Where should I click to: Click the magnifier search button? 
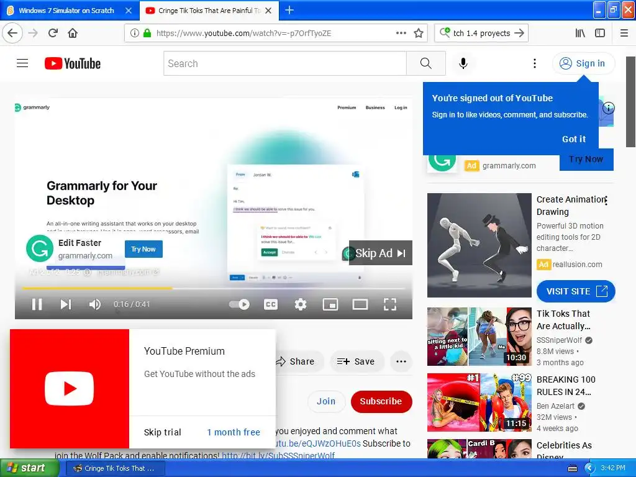pos(426,63)
